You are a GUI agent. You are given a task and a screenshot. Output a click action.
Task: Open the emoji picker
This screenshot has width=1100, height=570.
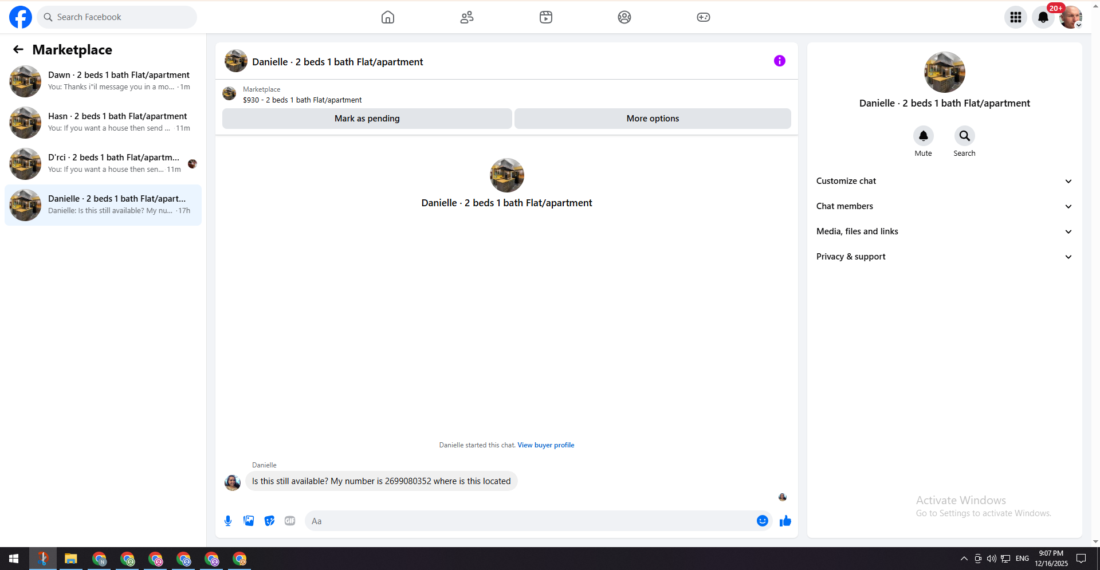click(x=763, y=521)
